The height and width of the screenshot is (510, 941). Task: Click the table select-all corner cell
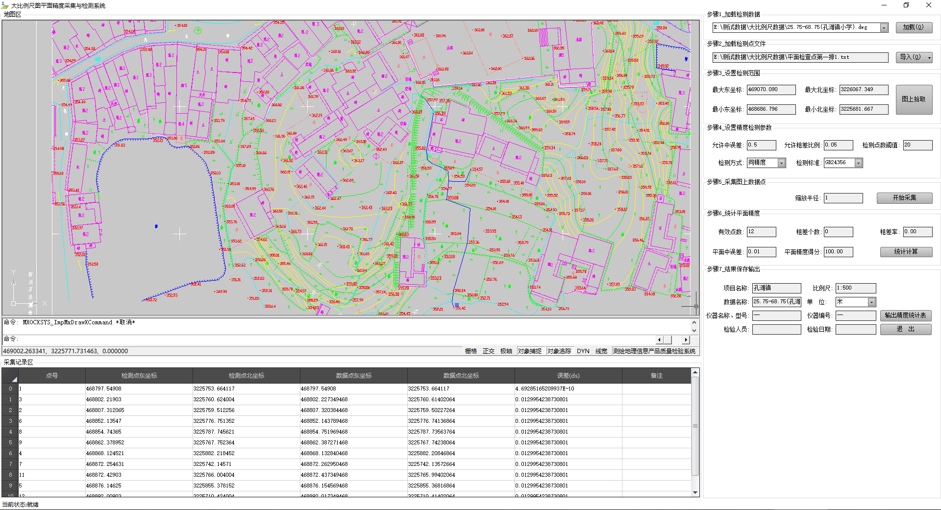10,376
